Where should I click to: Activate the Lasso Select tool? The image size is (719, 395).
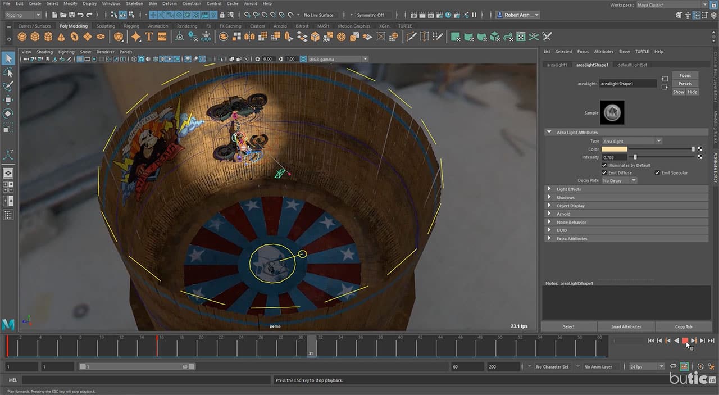pos(8,72)
